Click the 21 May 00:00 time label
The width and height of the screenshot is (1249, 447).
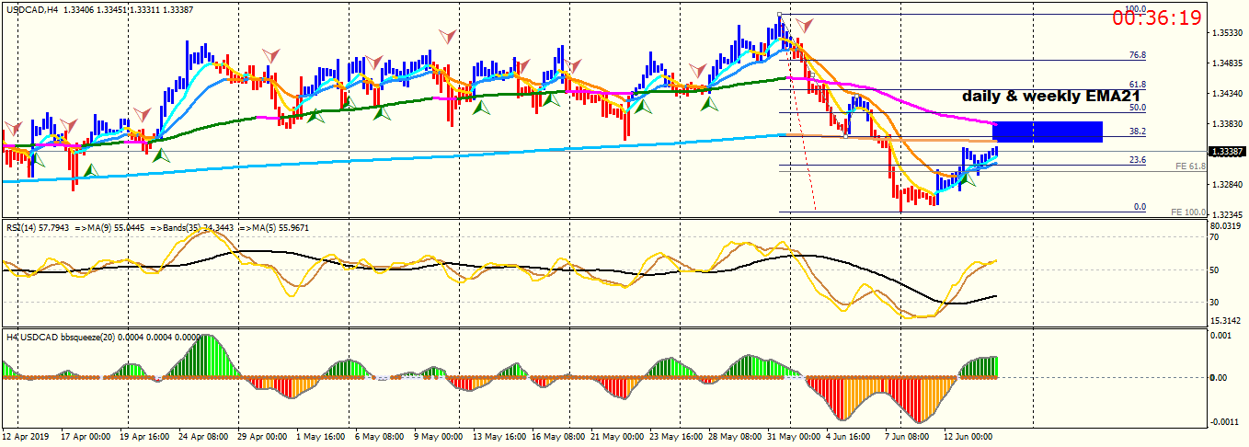click(x=615, y=435)
